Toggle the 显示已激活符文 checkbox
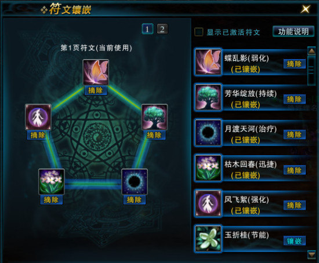 (x=199, y=32)
